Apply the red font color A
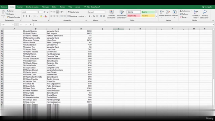 pos(46,16)
